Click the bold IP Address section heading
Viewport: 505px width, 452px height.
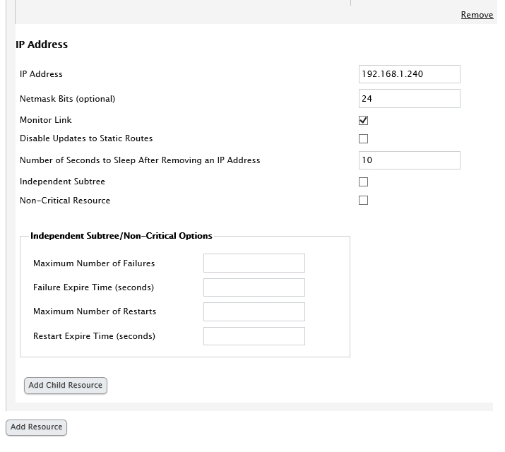point(42,44)
